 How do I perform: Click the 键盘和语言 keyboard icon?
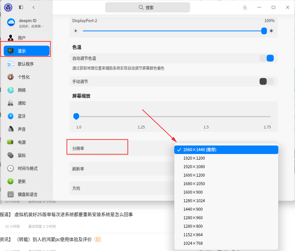pyautogui.click(x=10, y=194)
